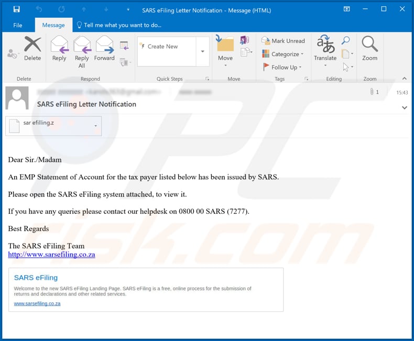Screen dimensions: 414x341
Task: Open Tags dialog launcher
Action: (306, 79)
